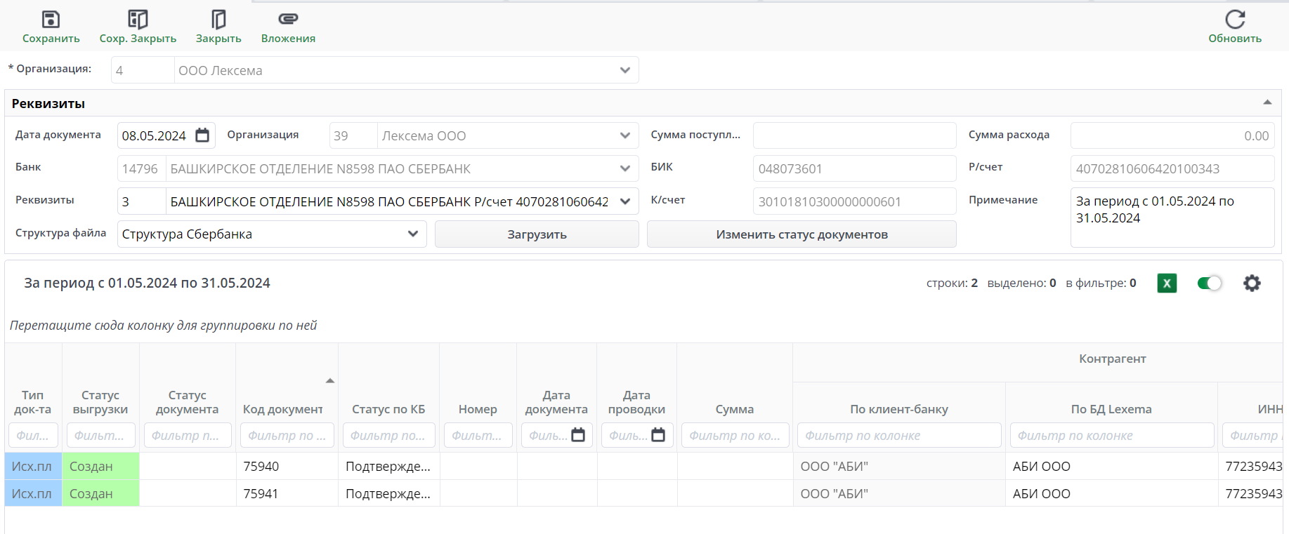Toggle the green switch beside Excel icon
1289x534 pixels.
pyautogui.click(x=1209, y=283)
